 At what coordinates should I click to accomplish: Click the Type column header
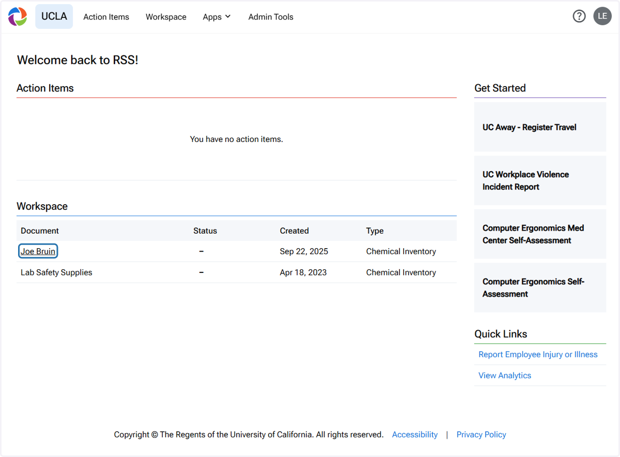[x=375, y=231]
